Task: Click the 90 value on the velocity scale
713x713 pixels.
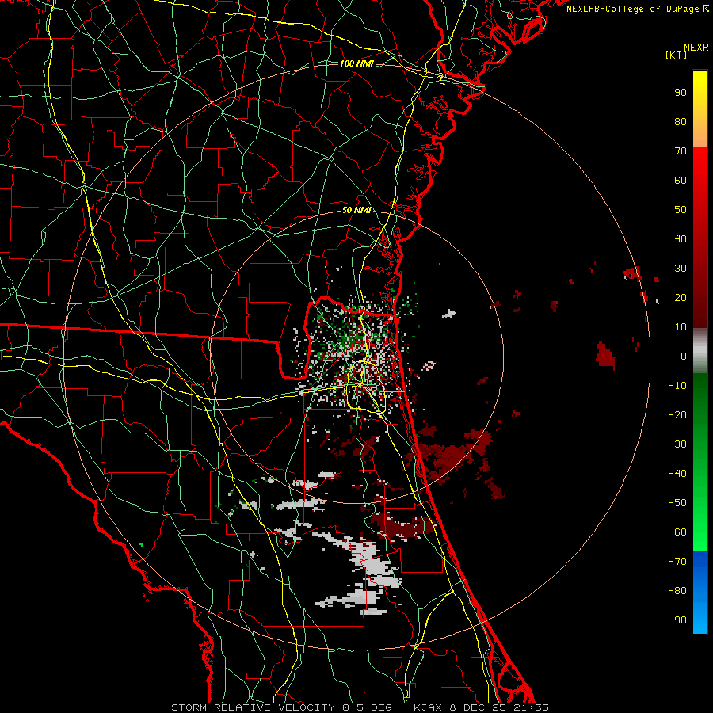Action: pyautogui.click(x=681, y=93)
